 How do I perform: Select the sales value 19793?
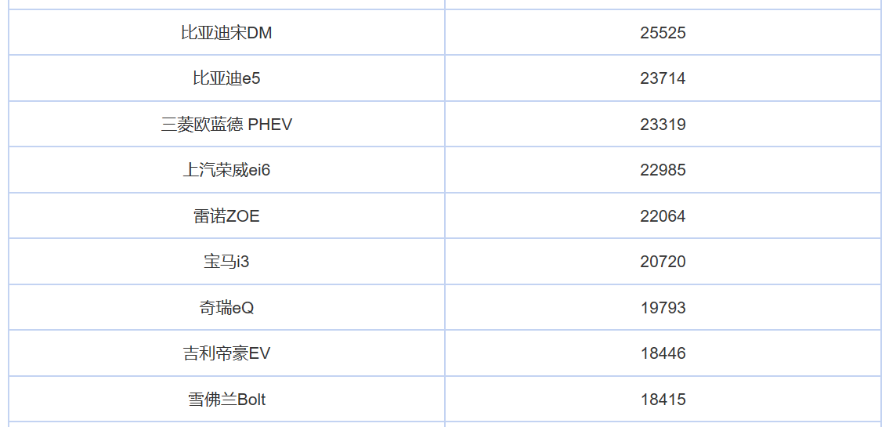[x=663, y=308]
